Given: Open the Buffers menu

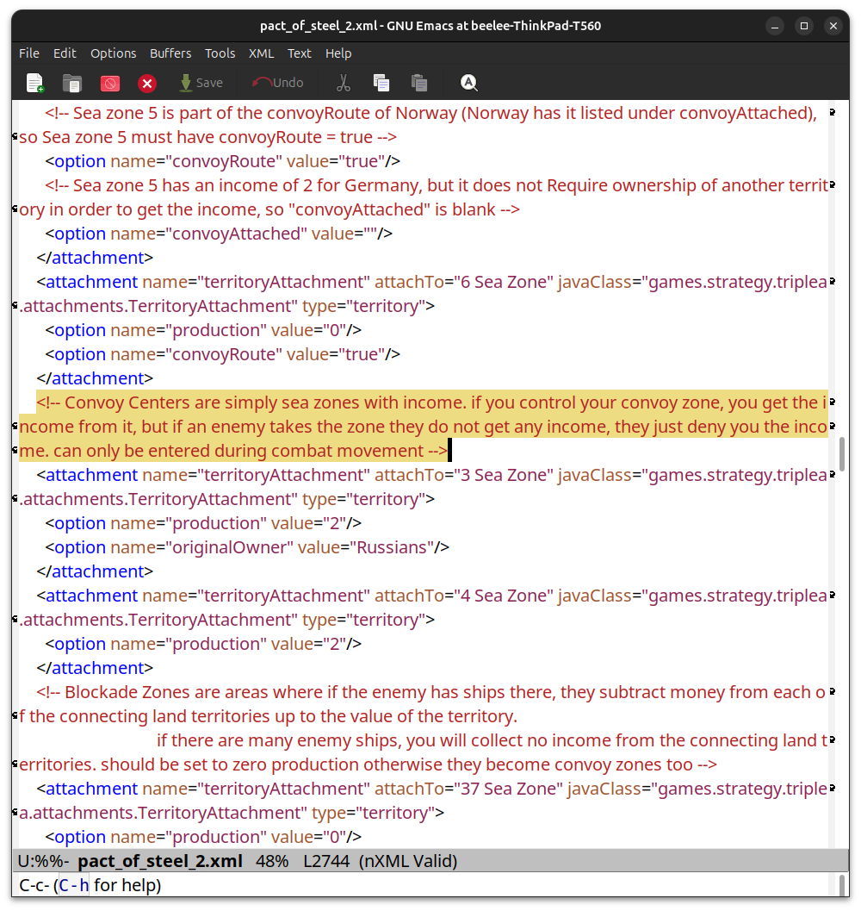Looking at the screenshot, I should tap(170, 53).
